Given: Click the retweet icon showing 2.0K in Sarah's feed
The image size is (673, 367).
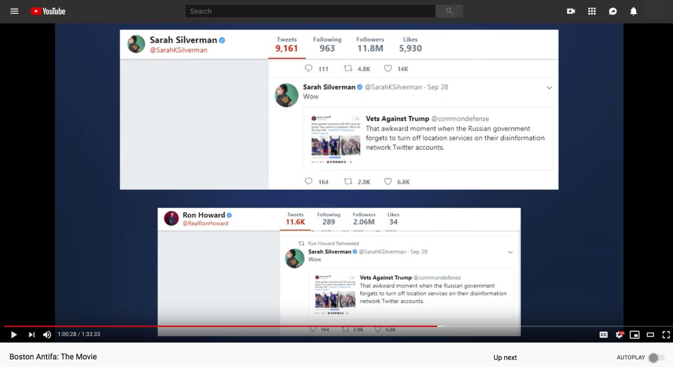Looking at the screenshot, I should tap(348, 181).
